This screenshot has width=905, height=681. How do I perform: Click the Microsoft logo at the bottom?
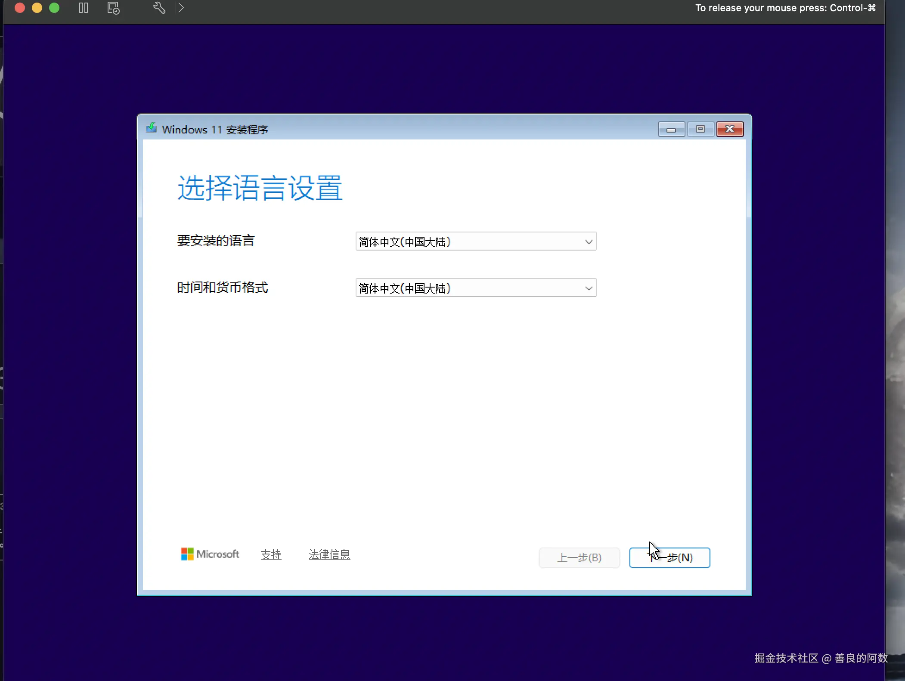210,554
